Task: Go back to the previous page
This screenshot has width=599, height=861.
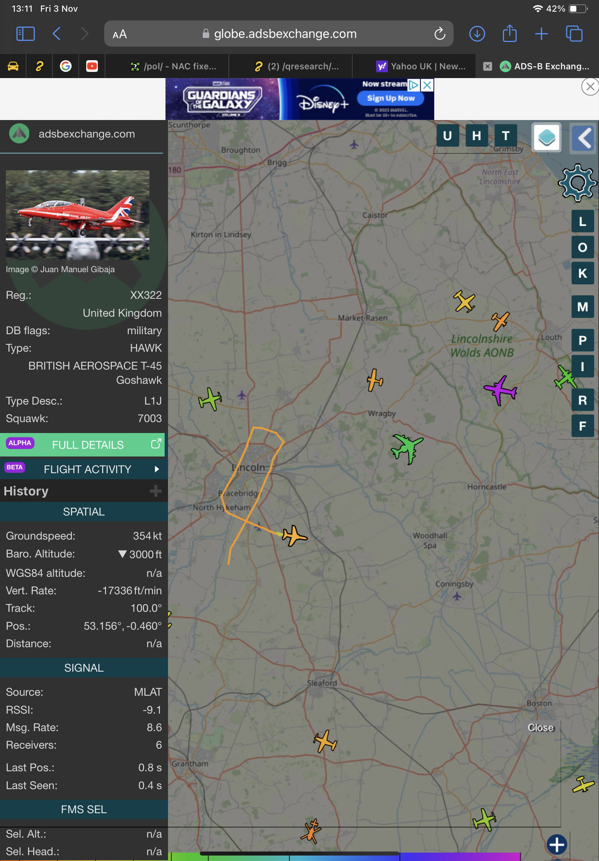Action: pyautogui.click(x=56, y=34)
